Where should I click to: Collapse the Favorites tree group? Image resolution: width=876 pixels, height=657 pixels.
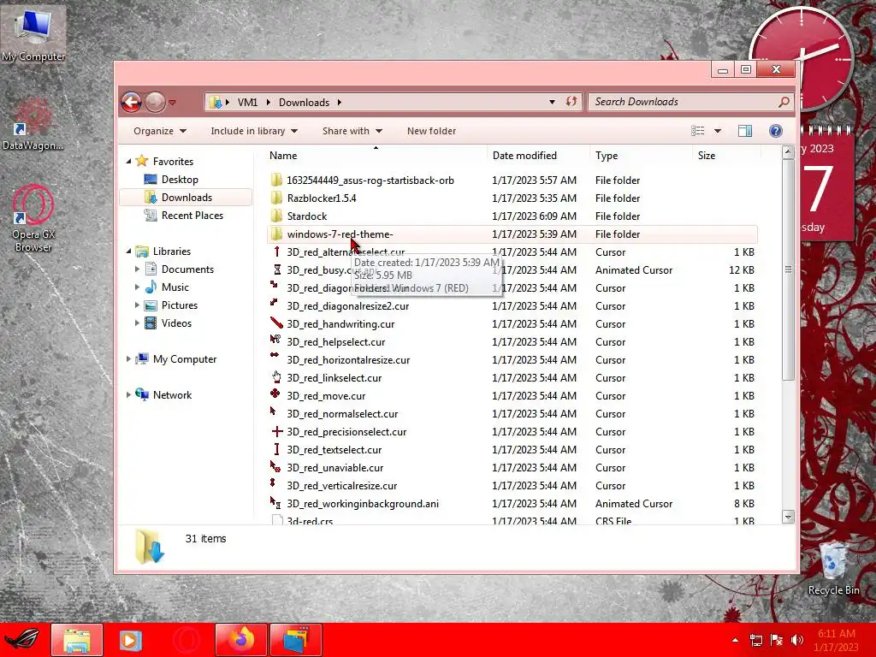[128, 161]
